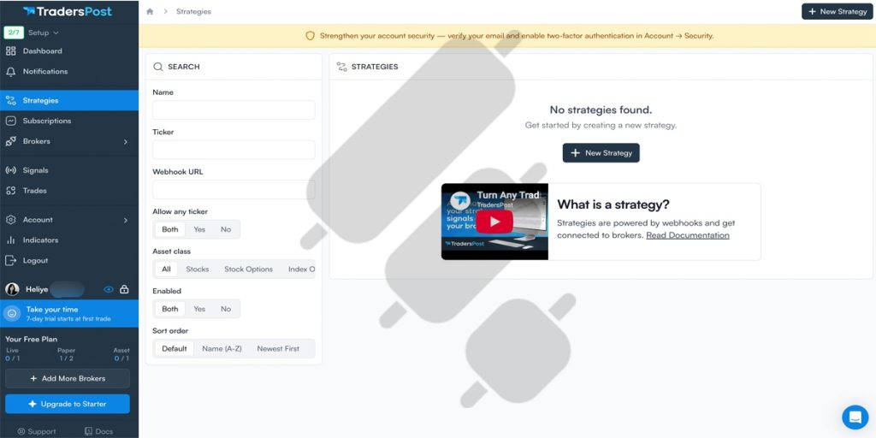Screen dimensions: 876x438
Task: Click the Logout icon in the sidebar
Action: tap(10, 260)
